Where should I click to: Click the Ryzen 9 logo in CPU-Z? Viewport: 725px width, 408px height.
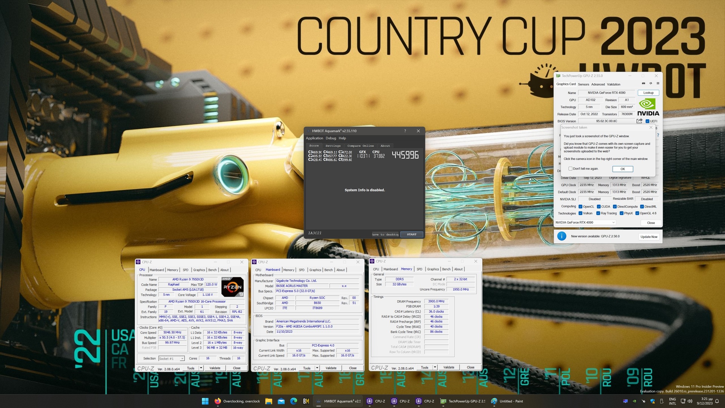pyautogui.click(x=232, y=287)
